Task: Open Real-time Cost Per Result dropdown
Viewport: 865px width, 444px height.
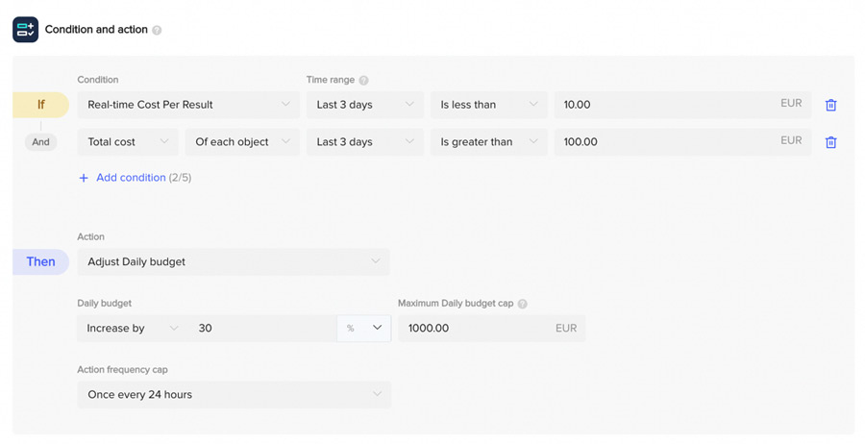Action: [x=187, y=105]
